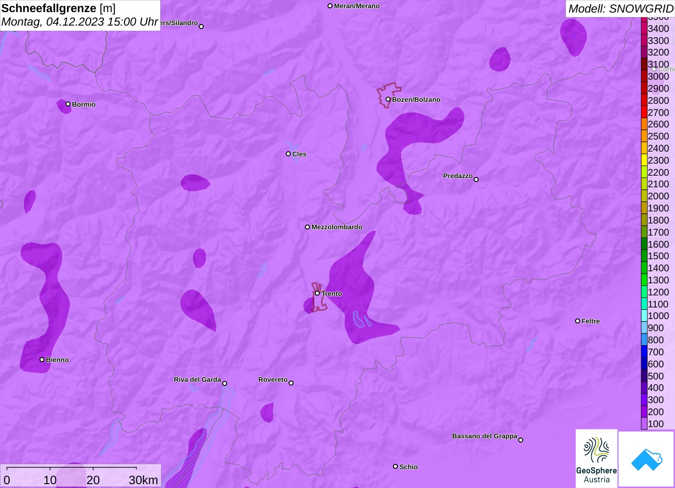Click the Riva del Garda marker
This screenshot has width=675, height=488.
[225, 384]
